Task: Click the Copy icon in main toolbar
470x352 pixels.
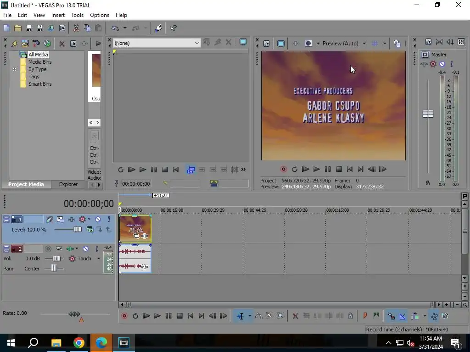Action: tap(87, 28)
